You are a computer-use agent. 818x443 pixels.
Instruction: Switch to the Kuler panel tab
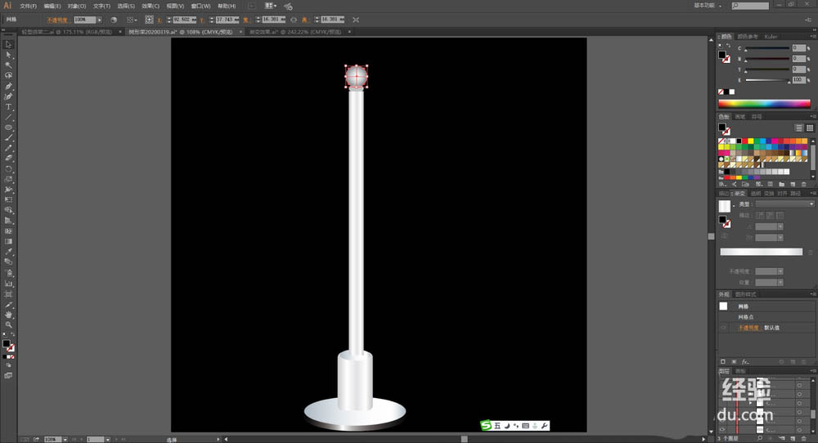tap(771, 37)
